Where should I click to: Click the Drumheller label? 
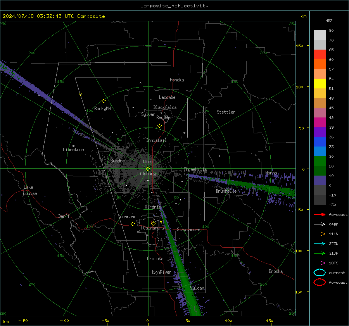coord(228,191)
